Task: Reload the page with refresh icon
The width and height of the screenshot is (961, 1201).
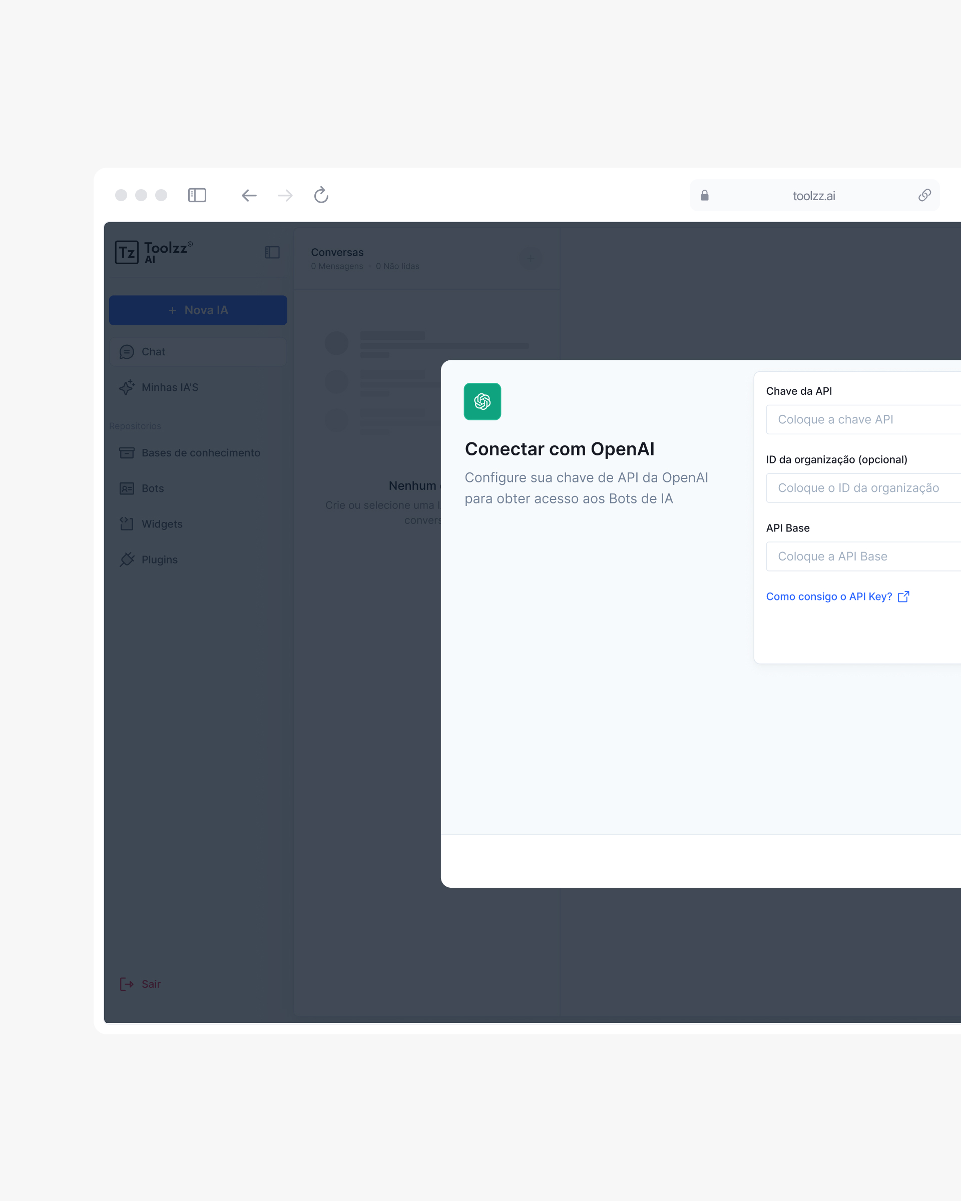Action: tap(321, 195)
